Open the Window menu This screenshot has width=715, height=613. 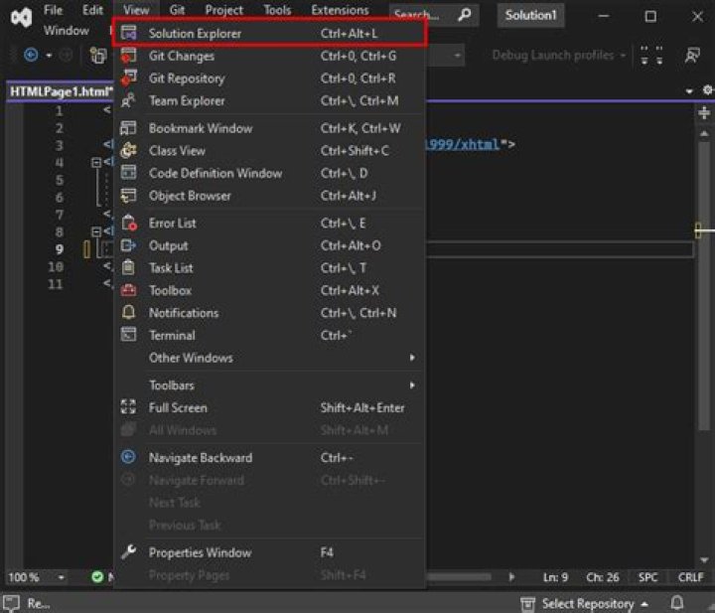(x=67, y=30)
